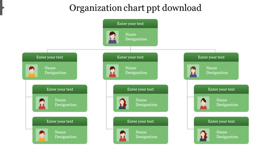Click header of first card under right manager
The image size is (271, 152).
click(x=221, y=89)
